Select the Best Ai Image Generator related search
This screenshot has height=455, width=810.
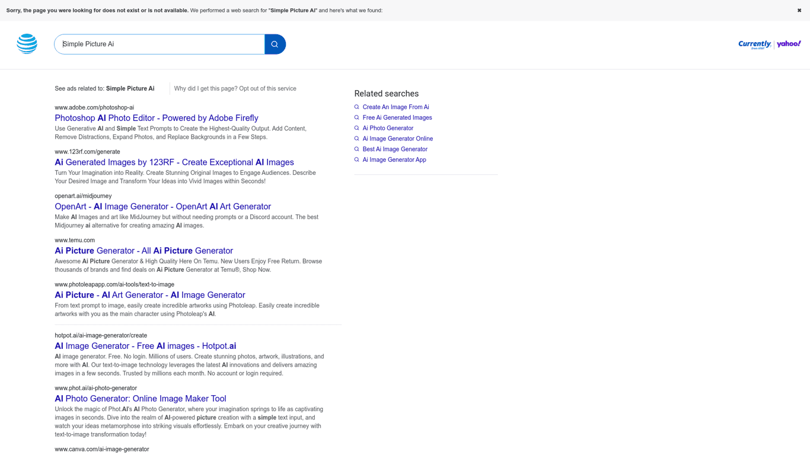394,149
